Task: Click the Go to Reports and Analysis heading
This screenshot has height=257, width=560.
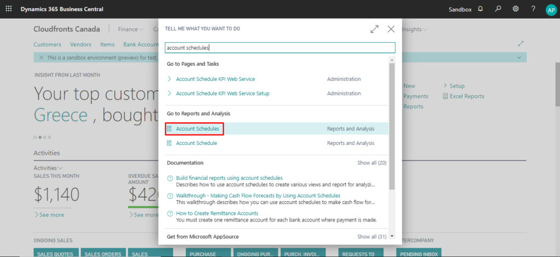Action: click(199, 114)
